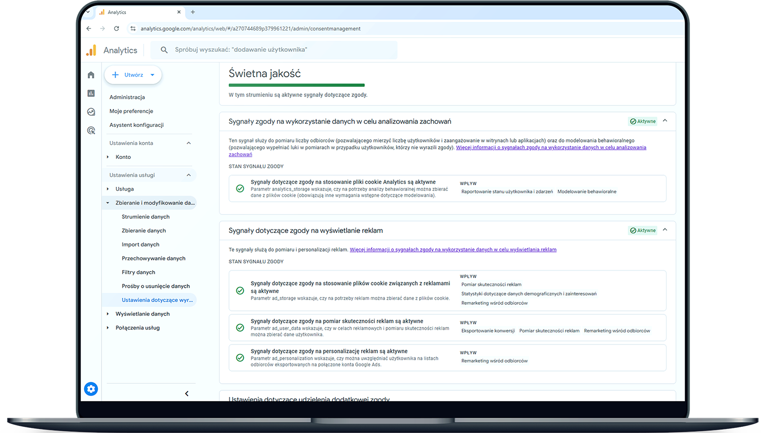The image size is (761, 433).
Task: Click the green checkmark beside ad_personalization signal
Action: [x=240, y=357]
